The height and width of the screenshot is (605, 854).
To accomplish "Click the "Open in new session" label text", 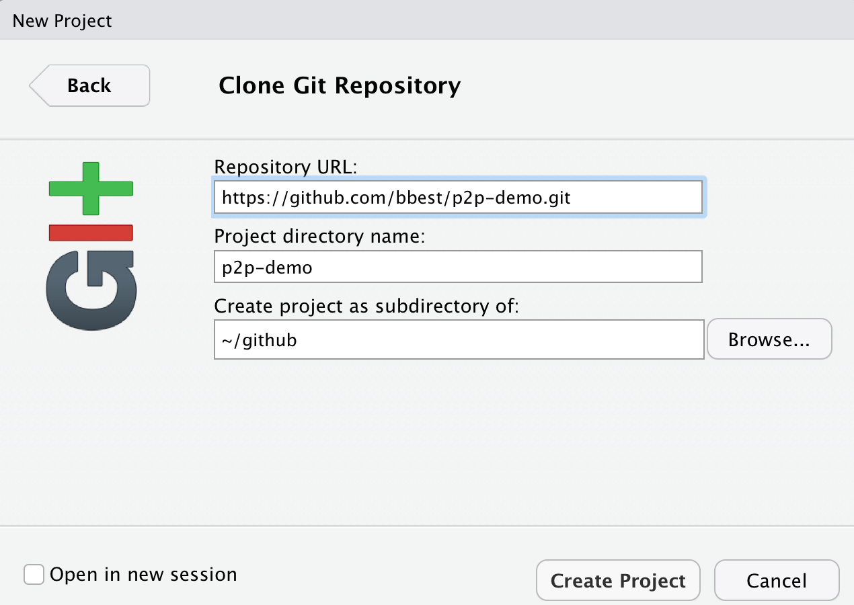I will pos(143,575).
